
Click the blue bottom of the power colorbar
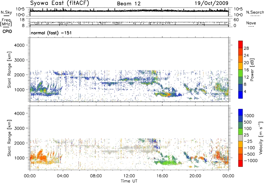click(x=241, y=95)
